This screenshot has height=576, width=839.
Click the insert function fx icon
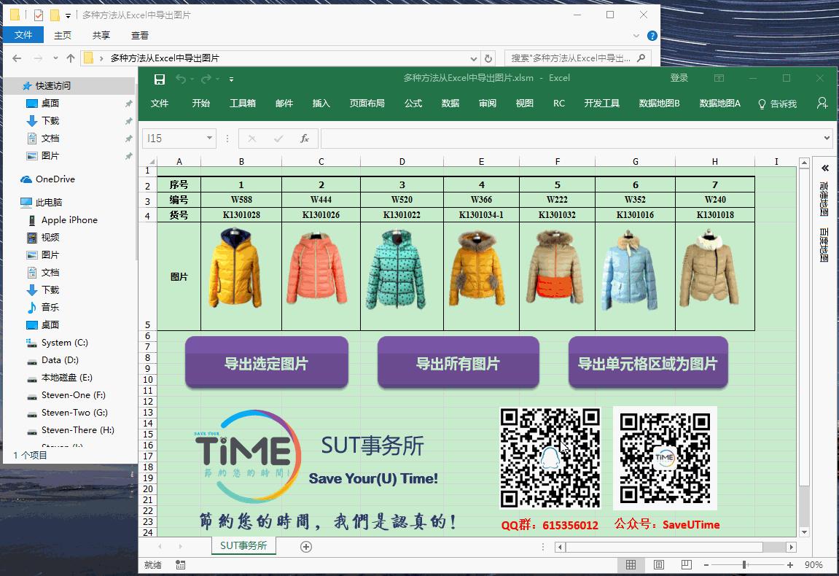pyautogui.click(x=305, y=139)
